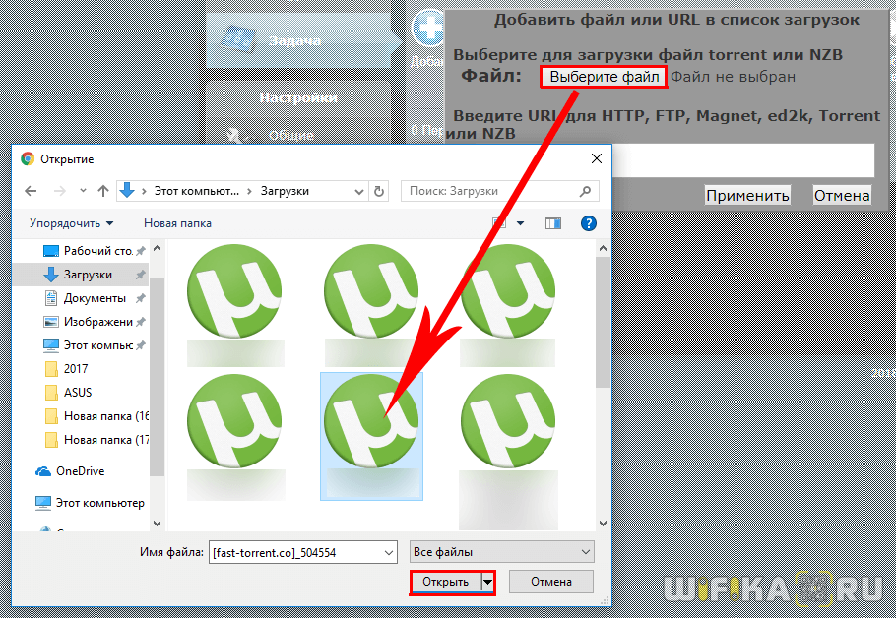
Task: Click the file list scroll up arrow
Action: pyautogui.click(x=603, y=248)
